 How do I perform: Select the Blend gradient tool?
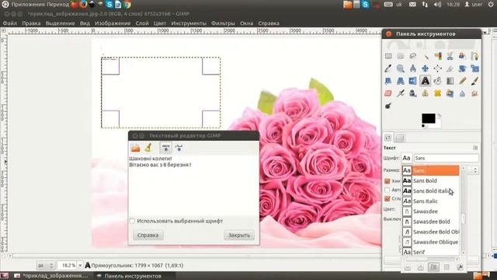[450, 81]
